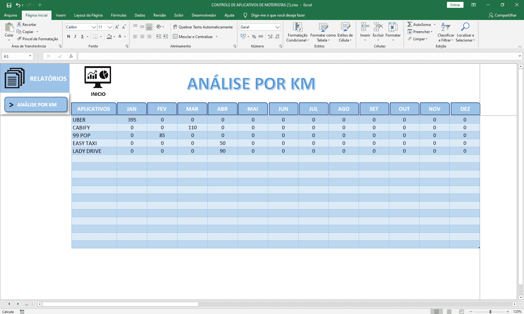Open the cell borders tool
Viewport: 524px width, 314px height.
point(96,37)
